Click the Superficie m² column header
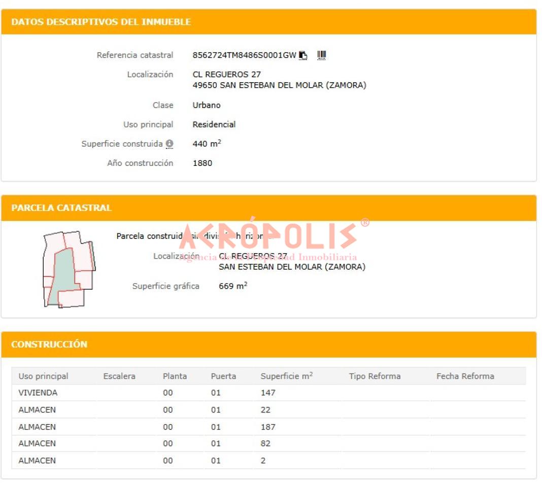Image resolution: width=542 pixels, height=487 pixels. [x=286, y=376]
